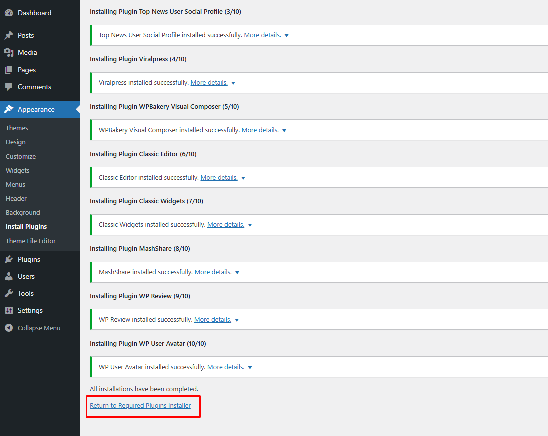The image size is (548, 436).
Task: Click the Comments speech bubble icon
Action: pyautogui.click(x=9, y=87)
